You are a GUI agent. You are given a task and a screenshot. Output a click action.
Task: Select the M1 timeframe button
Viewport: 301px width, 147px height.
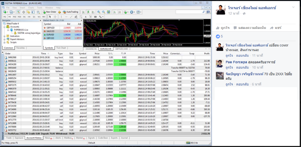tap(5, 17)
